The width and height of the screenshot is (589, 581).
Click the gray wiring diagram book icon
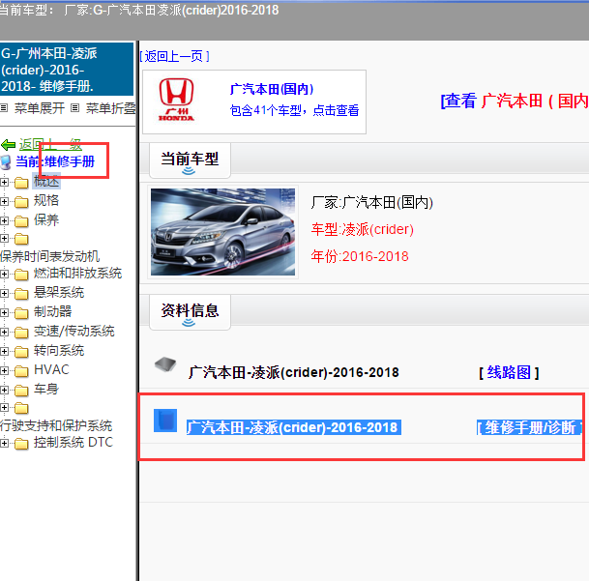coord(165,363)
